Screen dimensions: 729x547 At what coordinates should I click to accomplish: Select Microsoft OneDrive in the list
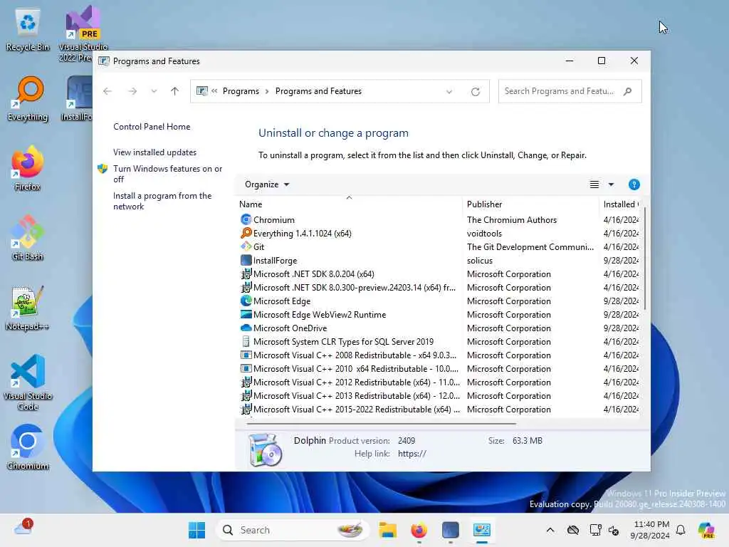click(439, 328)
